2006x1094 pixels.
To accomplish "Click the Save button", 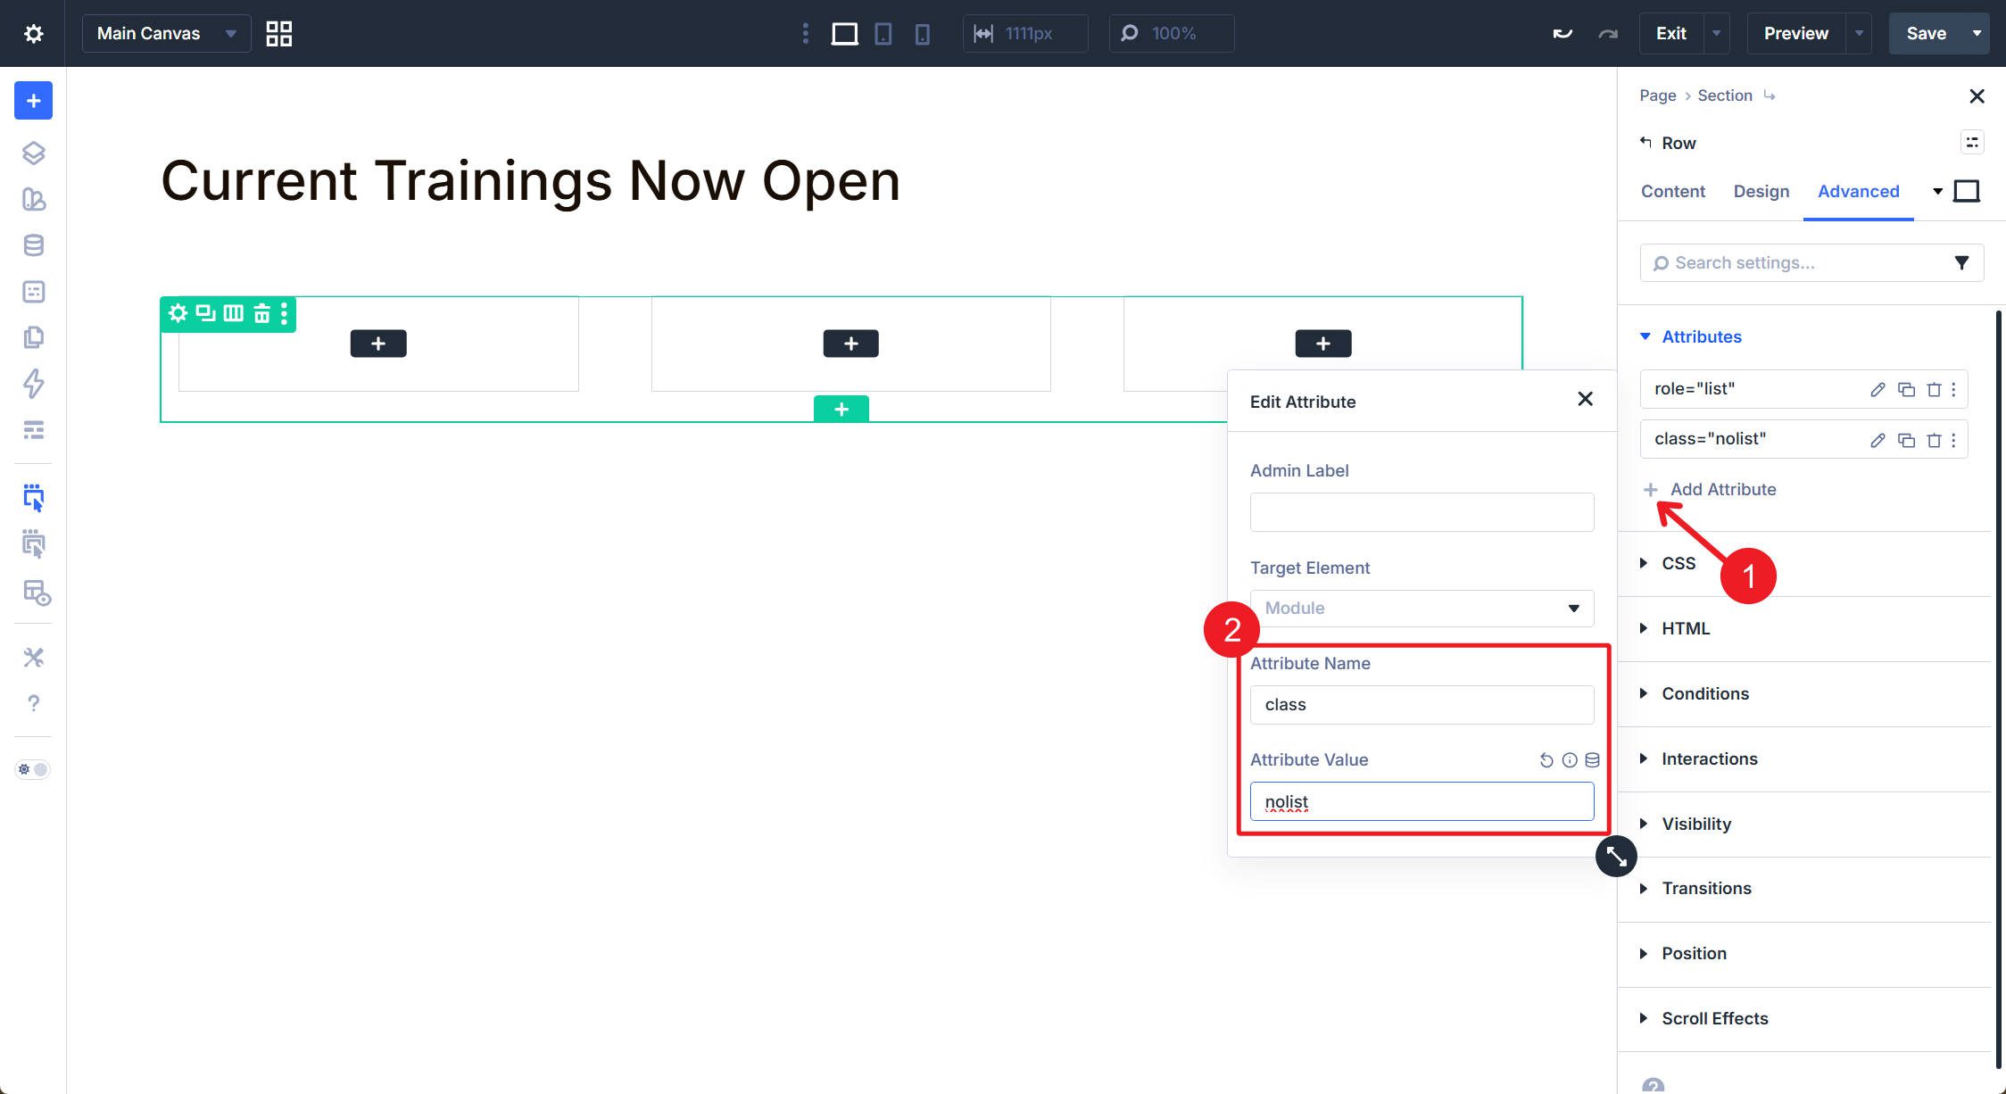I will point(1927,33).
